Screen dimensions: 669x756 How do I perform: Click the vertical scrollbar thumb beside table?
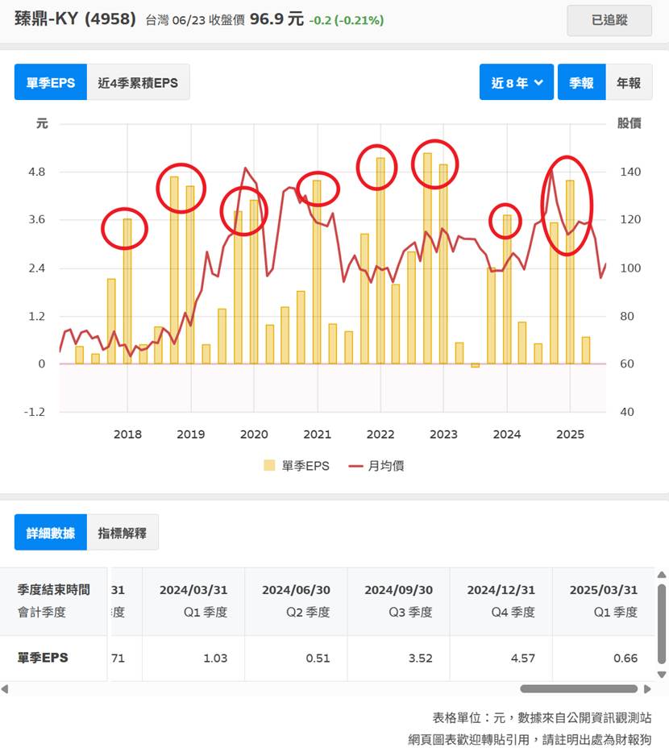tap(662, 623)
